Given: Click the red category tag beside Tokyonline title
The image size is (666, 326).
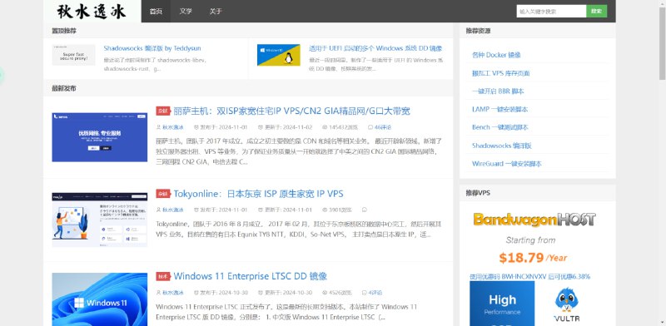Looking at the screenshot, I should pos(163,194).
